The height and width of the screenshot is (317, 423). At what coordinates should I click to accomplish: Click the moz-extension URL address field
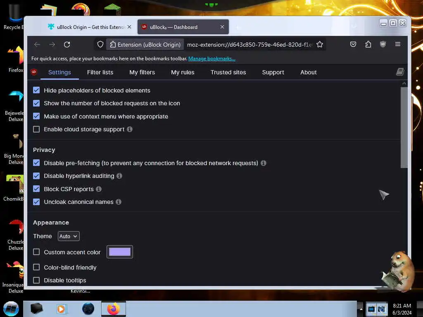pyautogui.click(x=250, y=45)
